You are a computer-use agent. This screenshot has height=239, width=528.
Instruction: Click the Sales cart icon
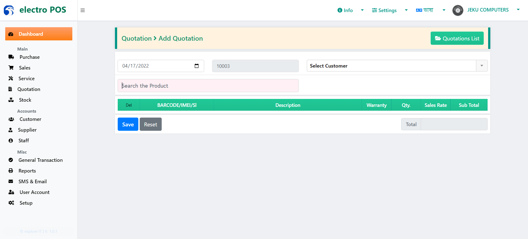coord(11,68)
